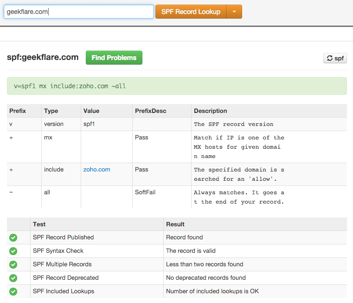353x303 pixels.
Task: Click the Type column header
Action: pos(51,111)
